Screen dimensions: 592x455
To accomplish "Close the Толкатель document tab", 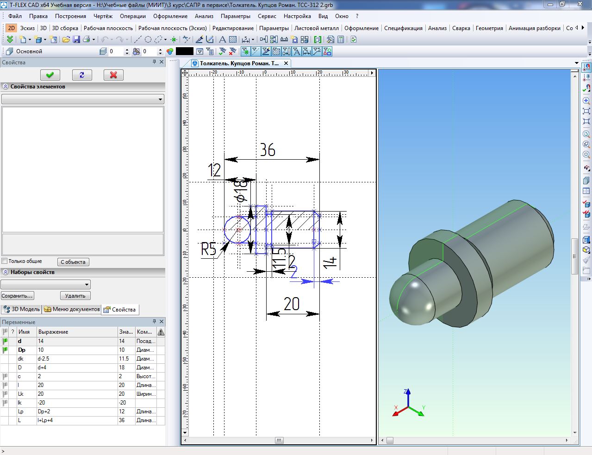I will [286, 63].
